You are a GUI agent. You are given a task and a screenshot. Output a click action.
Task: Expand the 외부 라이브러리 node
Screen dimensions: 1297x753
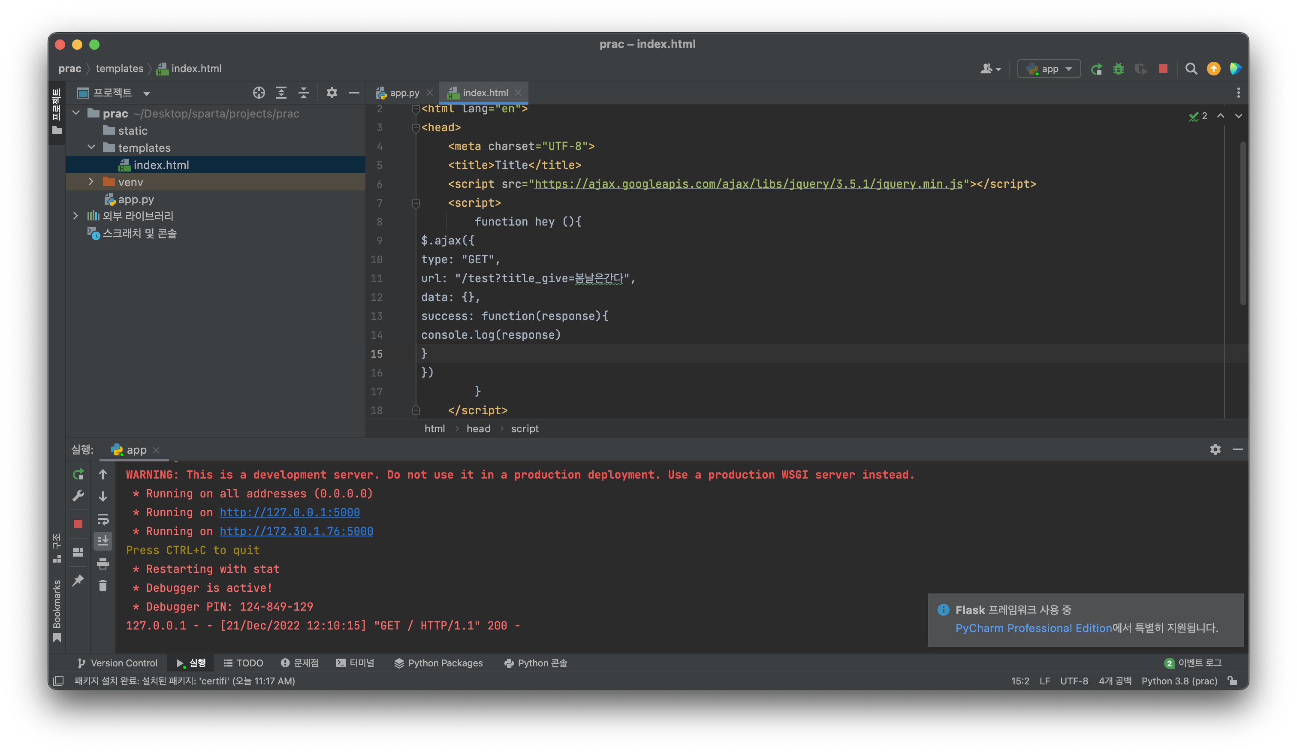[76, 216]
